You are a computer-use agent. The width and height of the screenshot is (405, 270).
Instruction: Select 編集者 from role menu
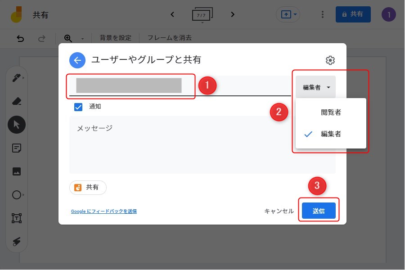pyautogui.click(x=331, y=134)
